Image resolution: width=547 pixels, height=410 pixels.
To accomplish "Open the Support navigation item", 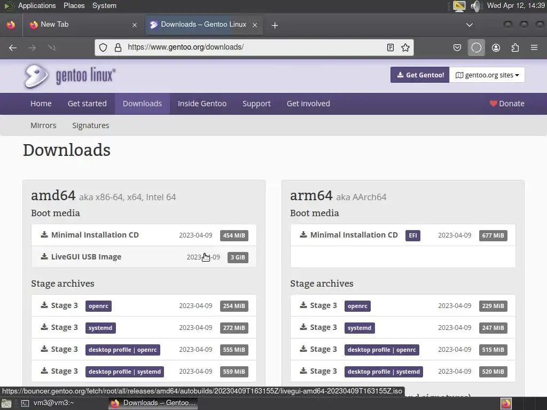I will pyautogui.click(x=256, y=104).
